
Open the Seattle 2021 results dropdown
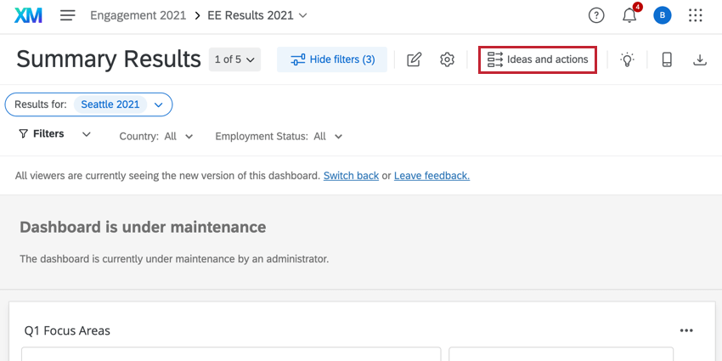click(158, 104)
